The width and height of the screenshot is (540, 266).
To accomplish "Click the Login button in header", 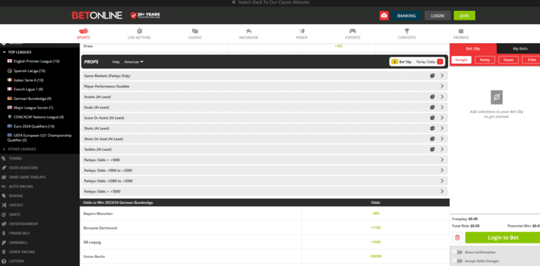I will pyautogui.click(x=437, y=15).
